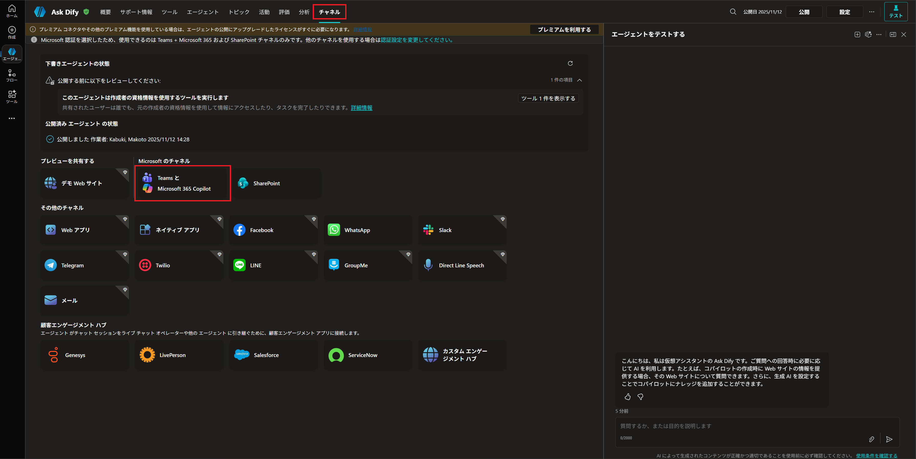The height and width of the screenshot is (459, 916).
Task: Open the more options menu in test panel
Action: (879, 35)
